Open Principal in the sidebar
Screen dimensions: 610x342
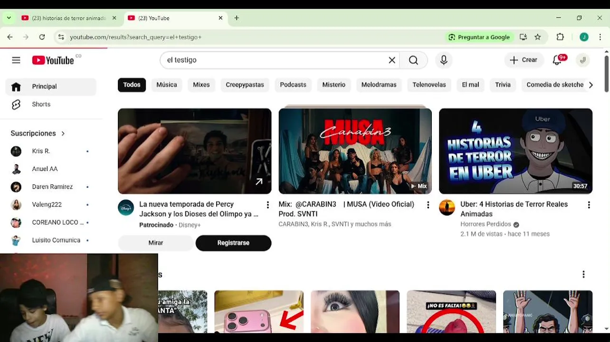pyautogui.click(x=51, y=86)
